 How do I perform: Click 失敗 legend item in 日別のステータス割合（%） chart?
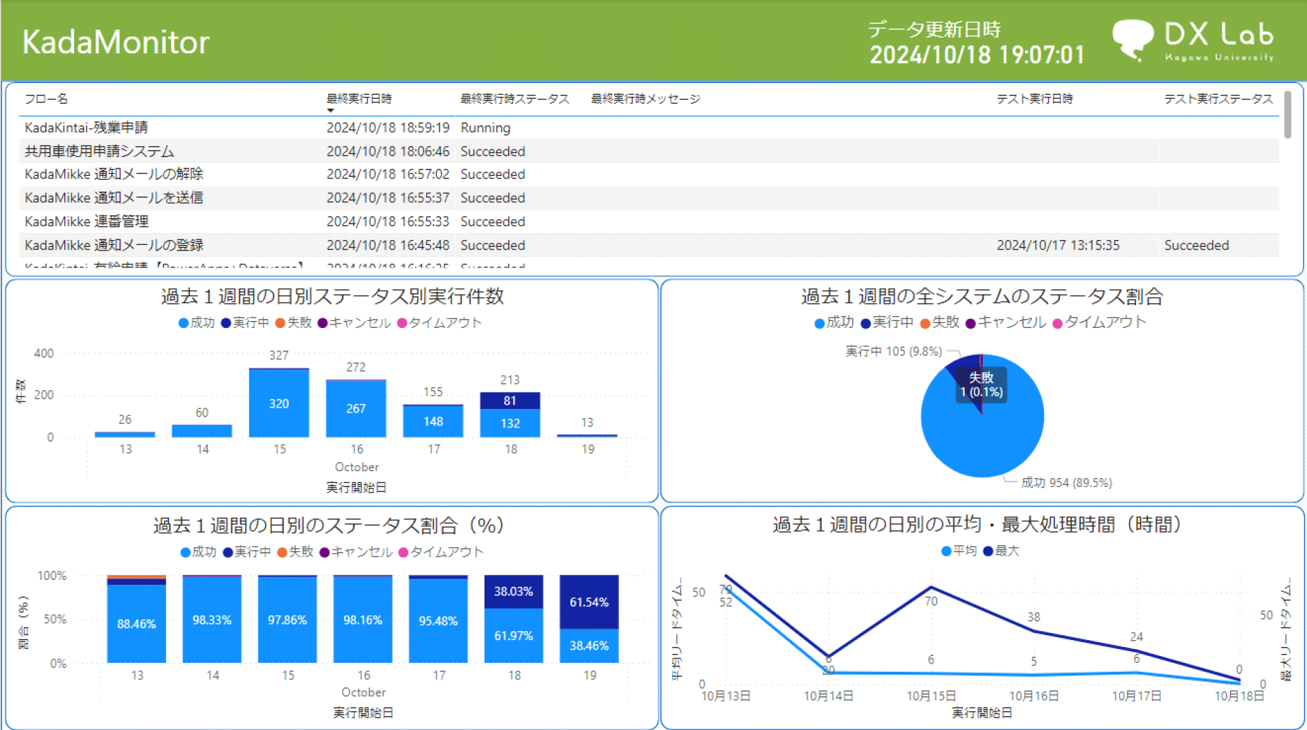click(x=296, y=552)
